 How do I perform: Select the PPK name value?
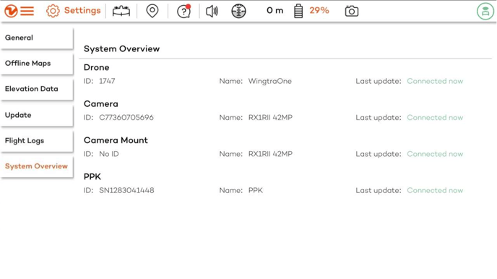click(256, 191)
